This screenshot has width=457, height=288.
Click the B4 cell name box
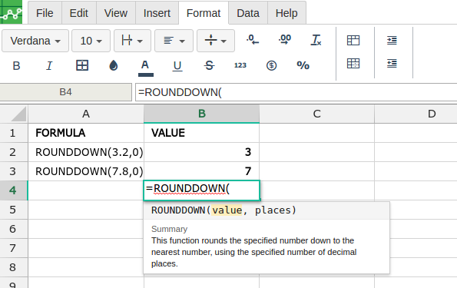click(x=65, y=92)
